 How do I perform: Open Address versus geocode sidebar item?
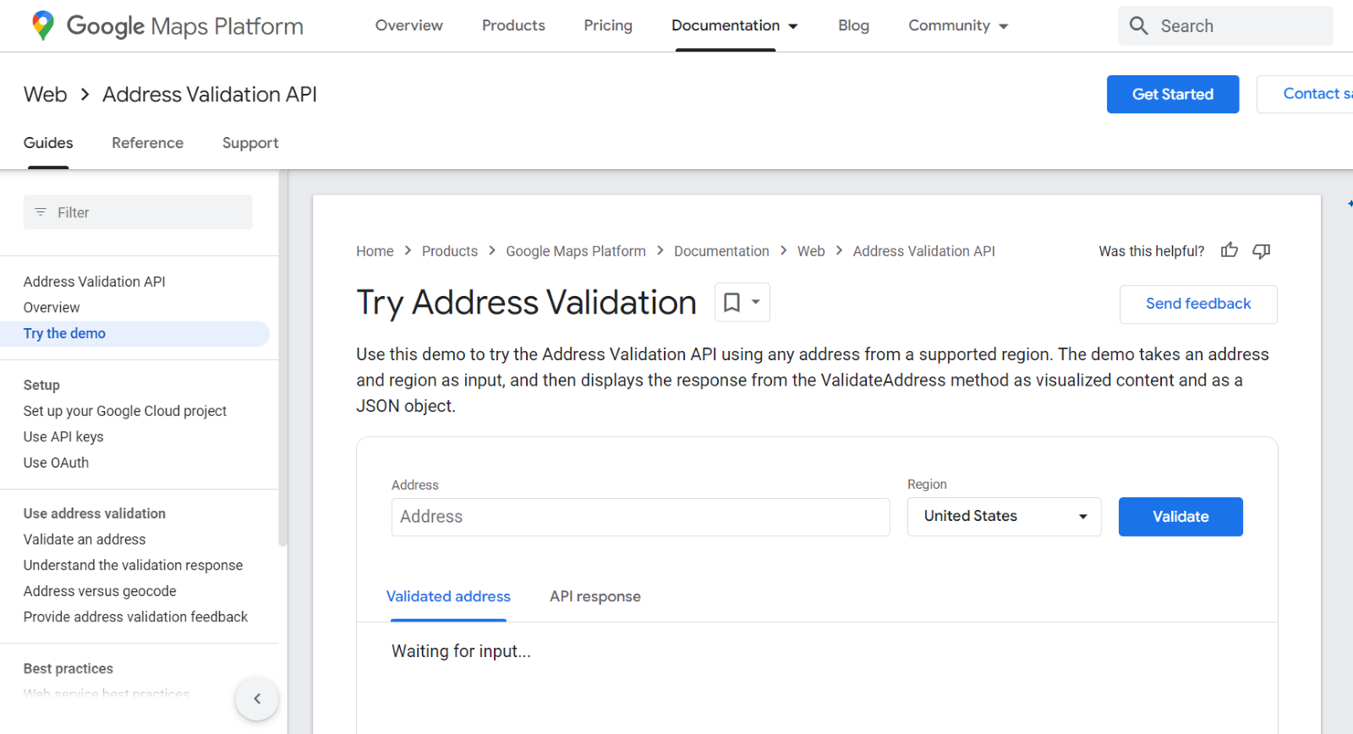click(100, 591)
